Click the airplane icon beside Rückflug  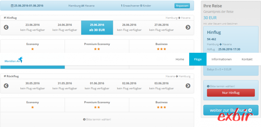[x=5, y=76]
